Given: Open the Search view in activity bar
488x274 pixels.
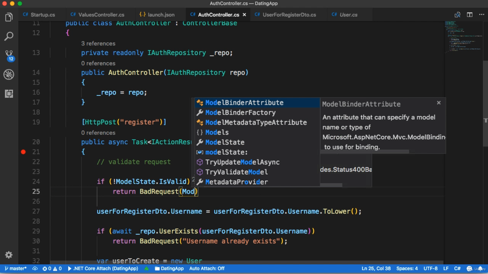Looking at the screenshot, I should (9, 36).
